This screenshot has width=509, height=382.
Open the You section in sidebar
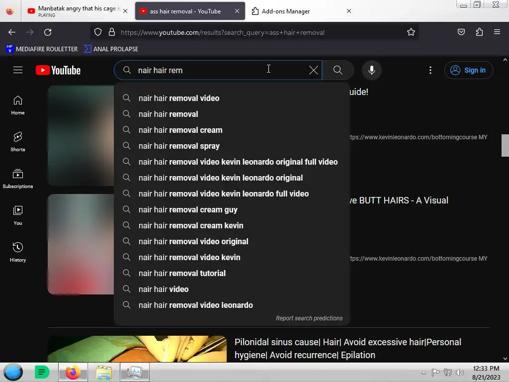click(18, 216)
